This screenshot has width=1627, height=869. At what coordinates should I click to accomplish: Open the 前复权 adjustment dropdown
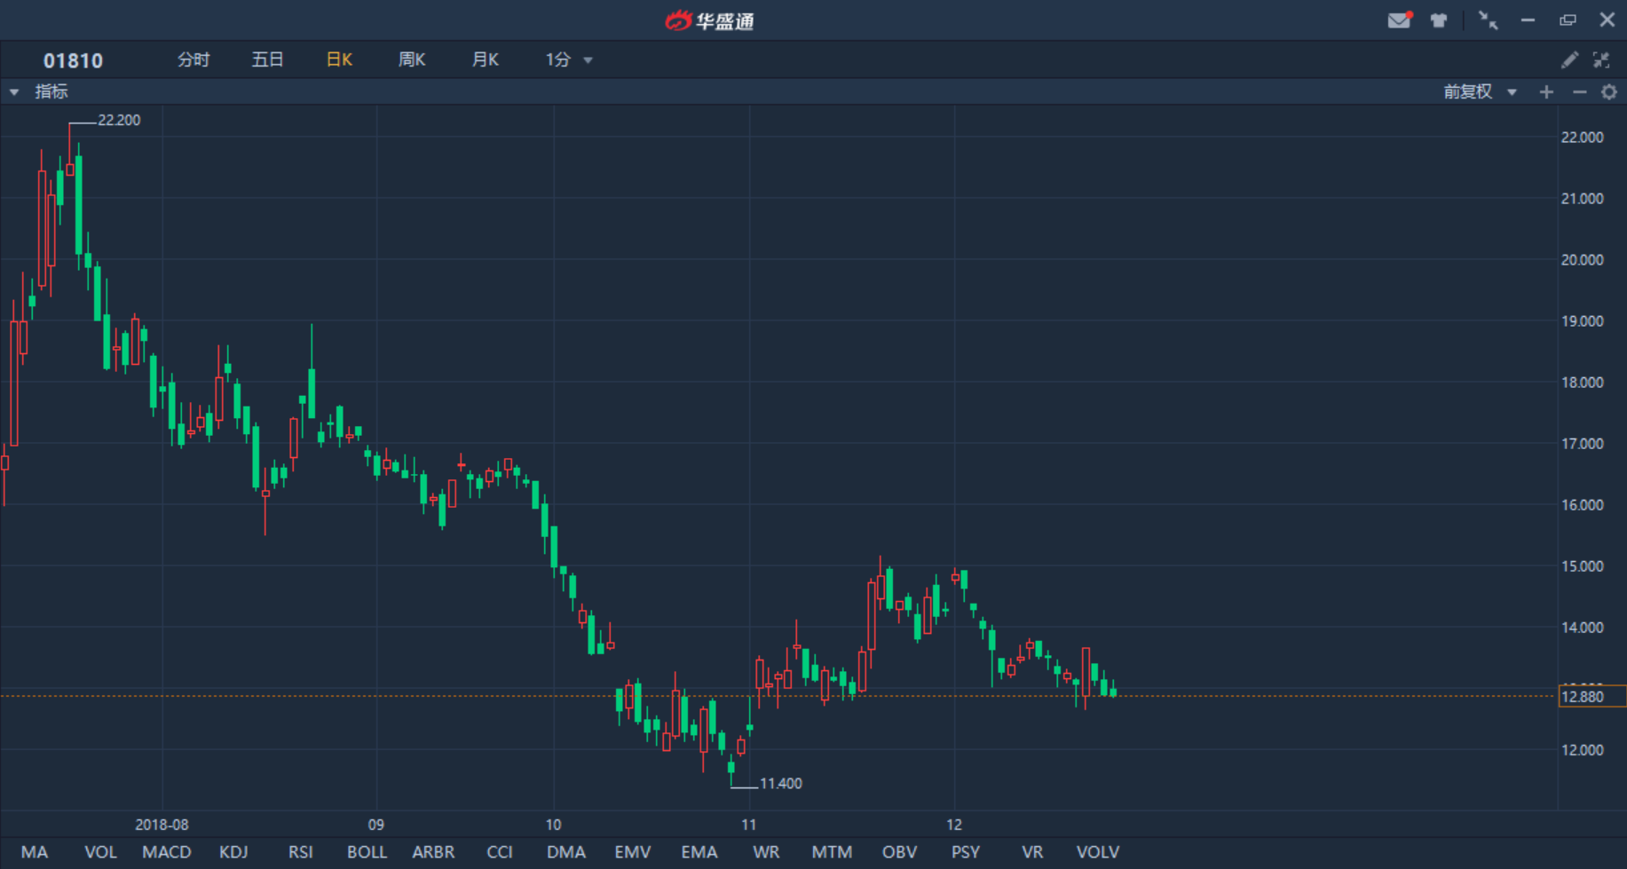click(1479, 92)
